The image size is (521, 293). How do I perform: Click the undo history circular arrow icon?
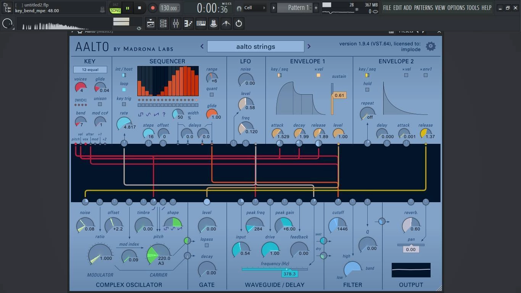(x=239, y=24)
